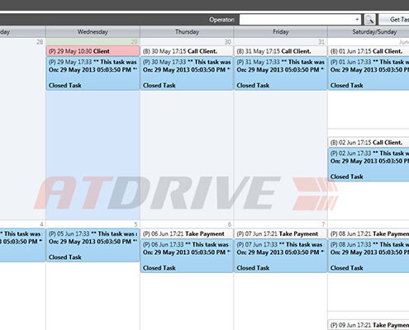Viewport: 409px width, 330px height.
Task: Open the 02 Jun 17:15 Call Client task
Action: [369, 143]
